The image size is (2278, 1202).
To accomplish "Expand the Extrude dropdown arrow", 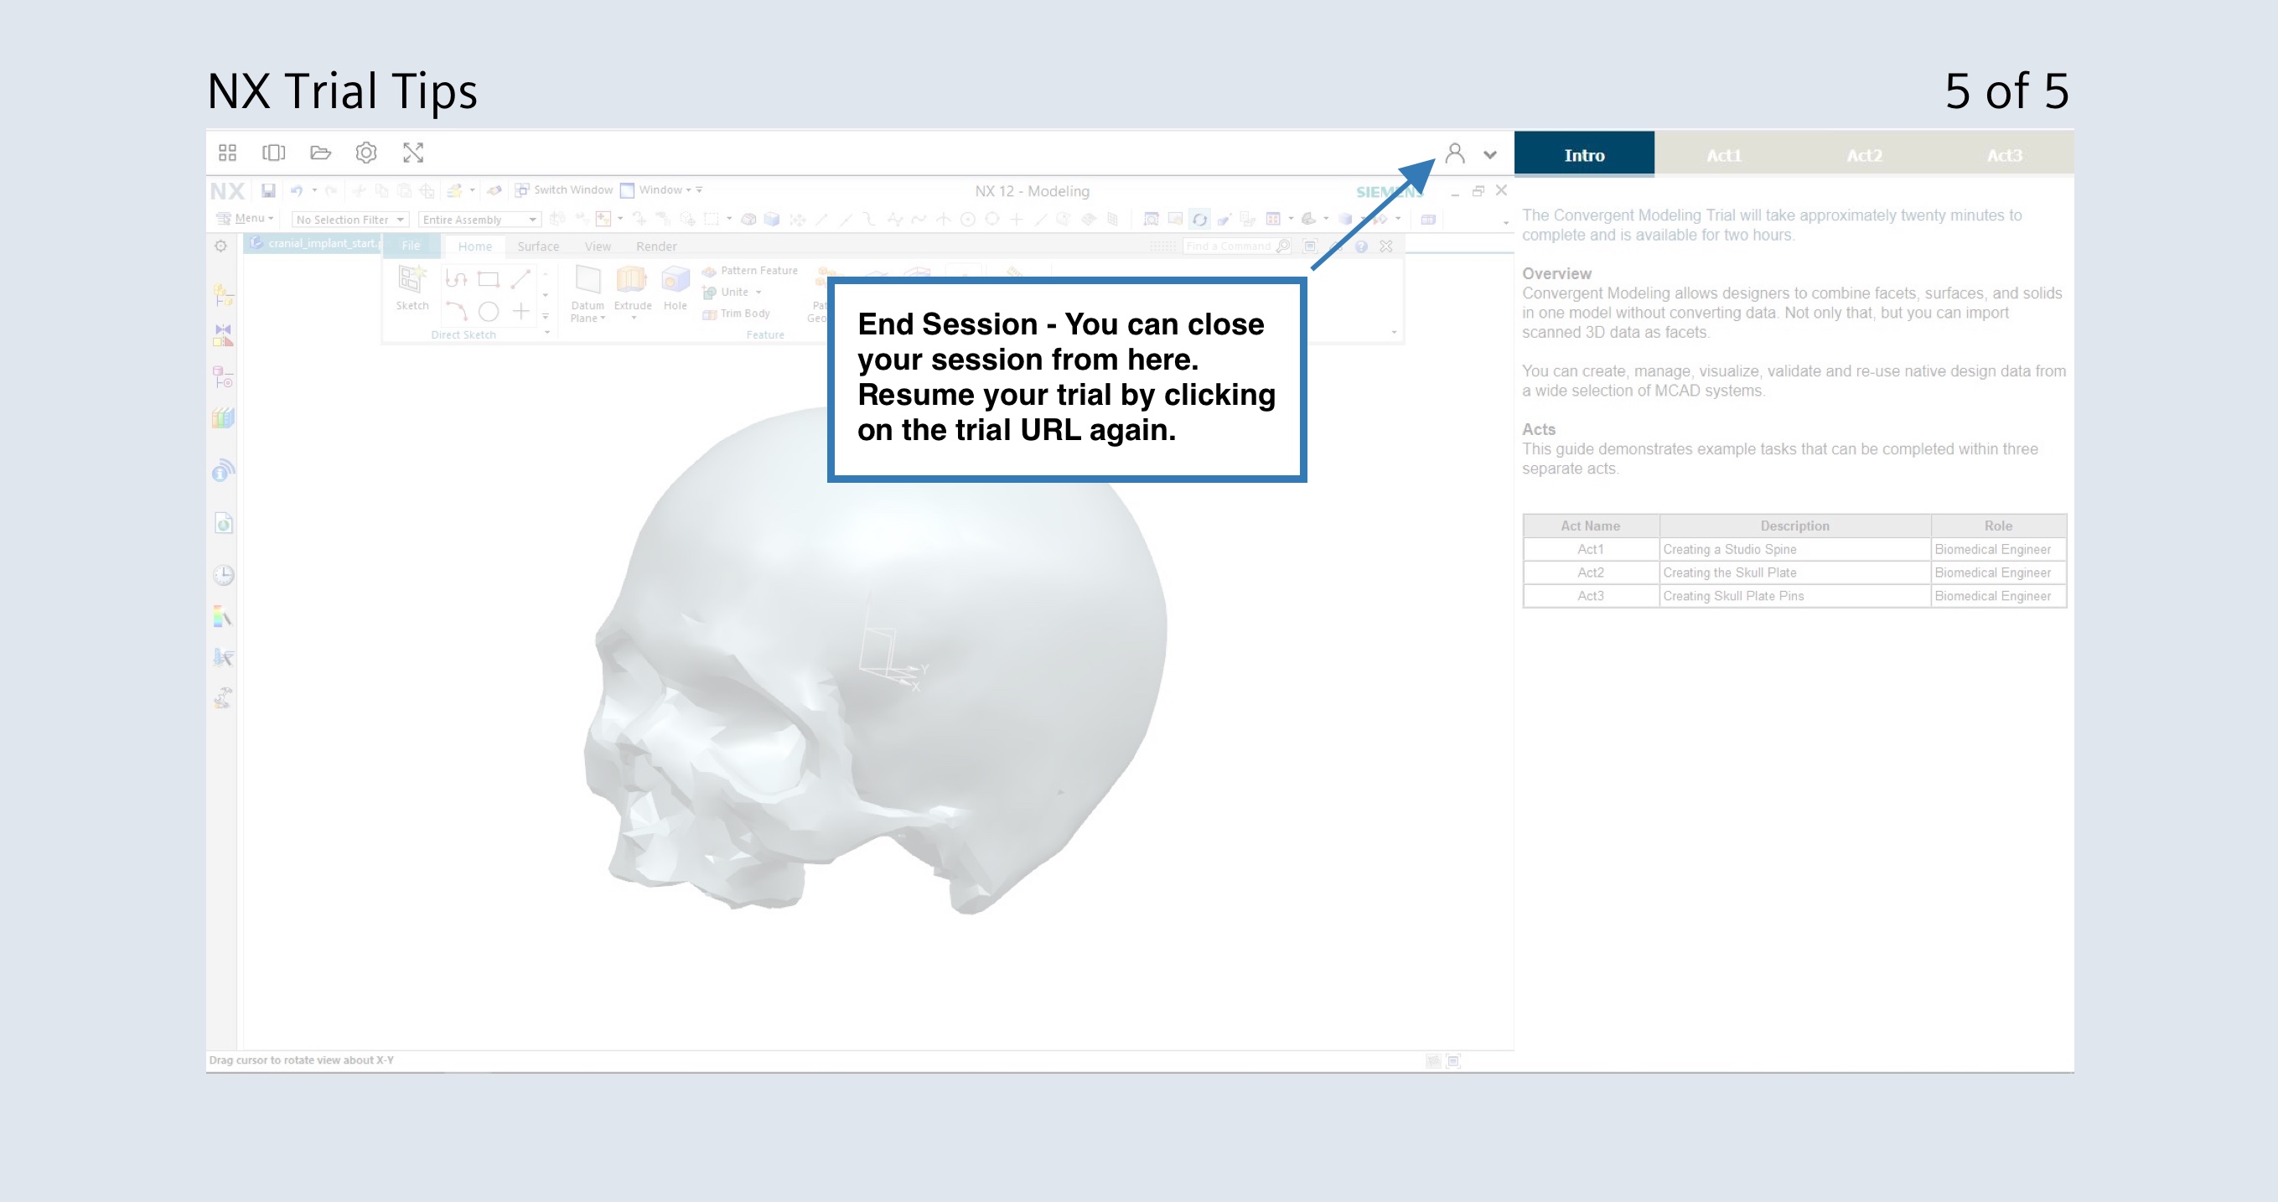I will (x=633, y=319).
